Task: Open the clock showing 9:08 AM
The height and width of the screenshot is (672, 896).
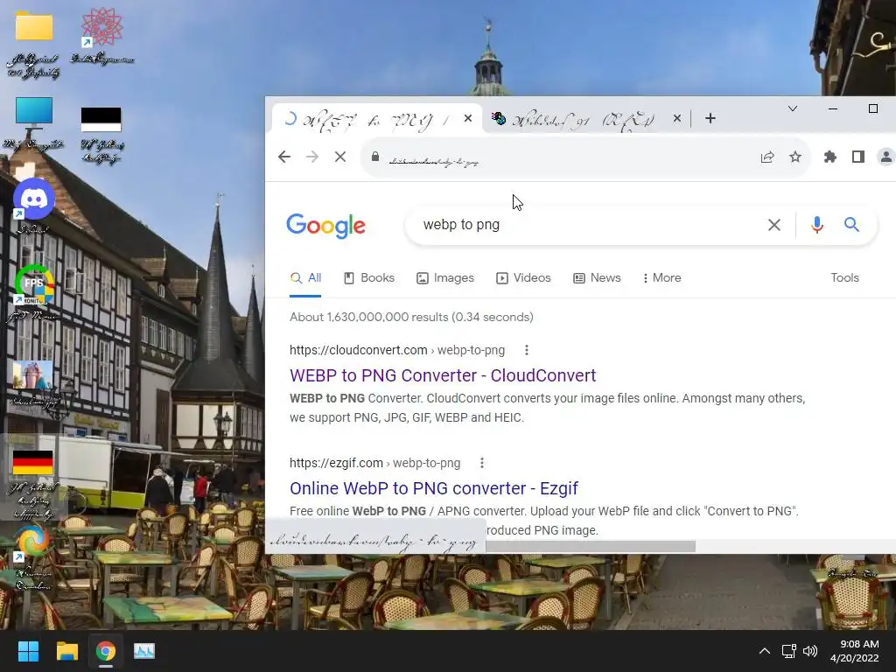Action: pos(855,651)
